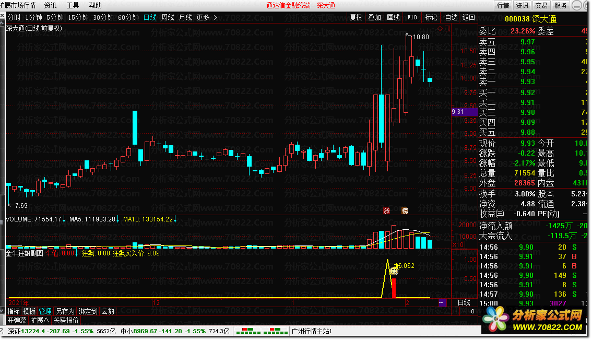Click the MA10: 133154.22 label
Image resolution: width=592 pixels, height=340 pixels.
[x=148, y=219]
